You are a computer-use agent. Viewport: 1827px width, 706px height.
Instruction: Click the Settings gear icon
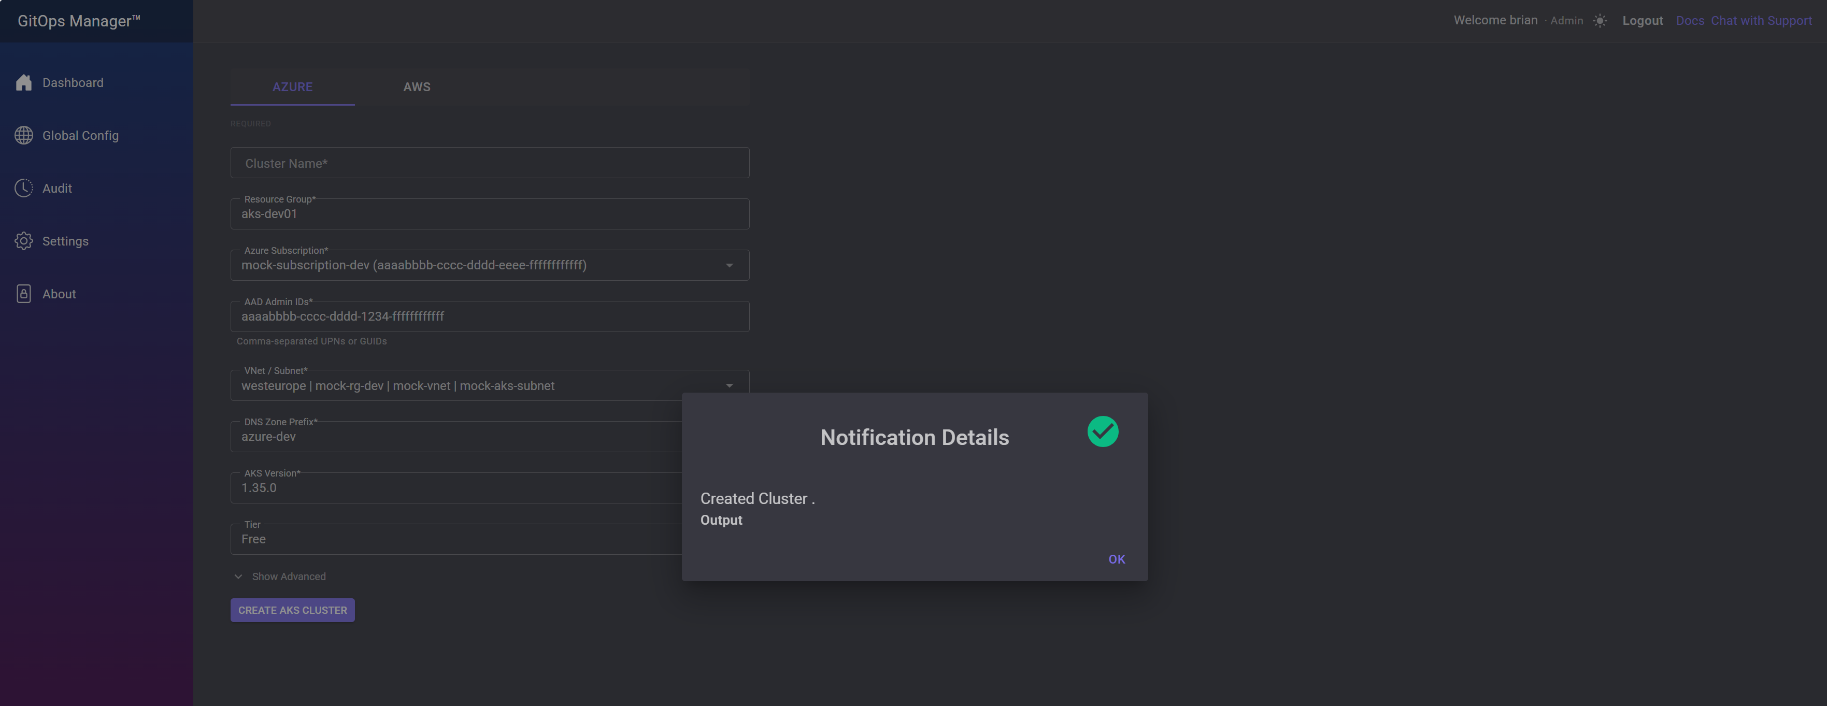tap(23, 241)
